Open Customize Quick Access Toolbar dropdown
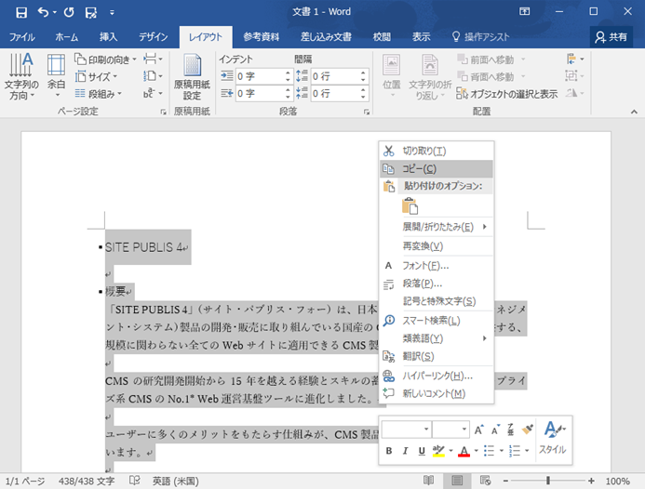 tap(112, 13)
